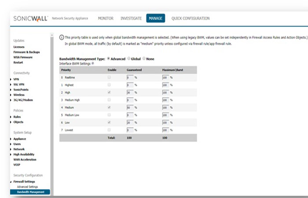Select the MANAGE tab

(x=156, y=18)
